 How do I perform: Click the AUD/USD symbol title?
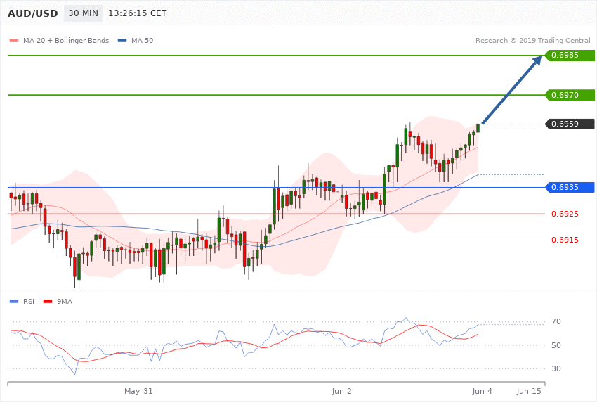pos(33,13)
